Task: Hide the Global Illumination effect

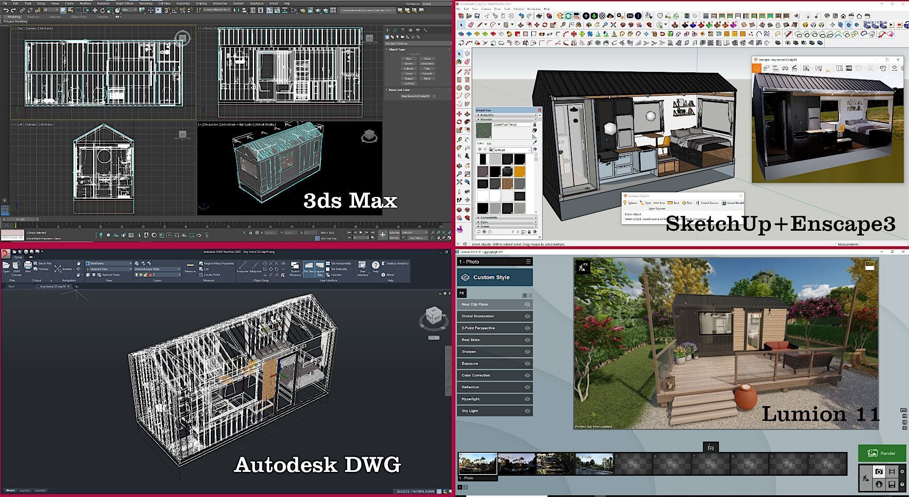Action: coord(527,316)
